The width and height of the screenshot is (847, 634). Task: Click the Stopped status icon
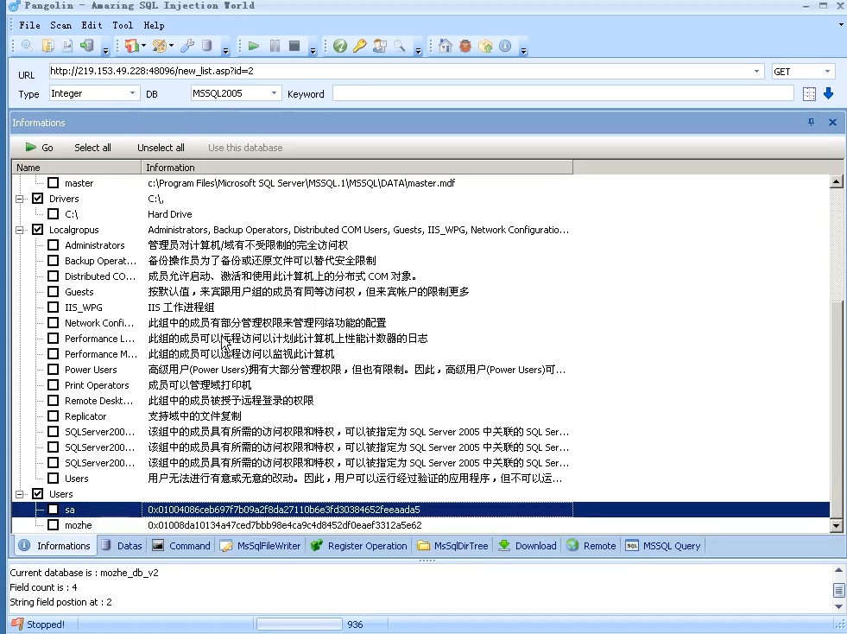[x=17, y=624]
